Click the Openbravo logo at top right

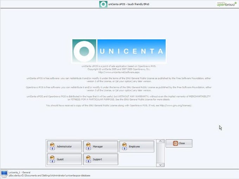pyautogui.click(x=227, y=4)
